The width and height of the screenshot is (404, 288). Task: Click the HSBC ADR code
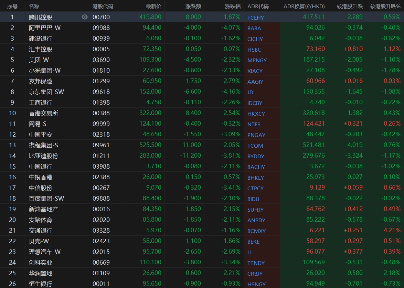tap(254, 50)
